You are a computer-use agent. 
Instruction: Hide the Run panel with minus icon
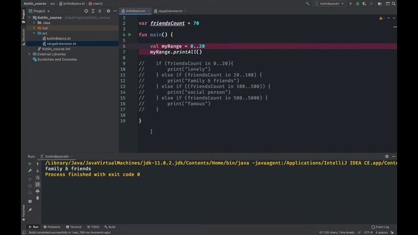tap(394, 157)
